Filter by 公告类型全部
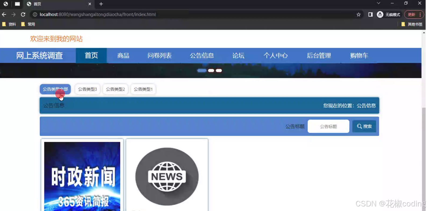 [x=55, y=89]
